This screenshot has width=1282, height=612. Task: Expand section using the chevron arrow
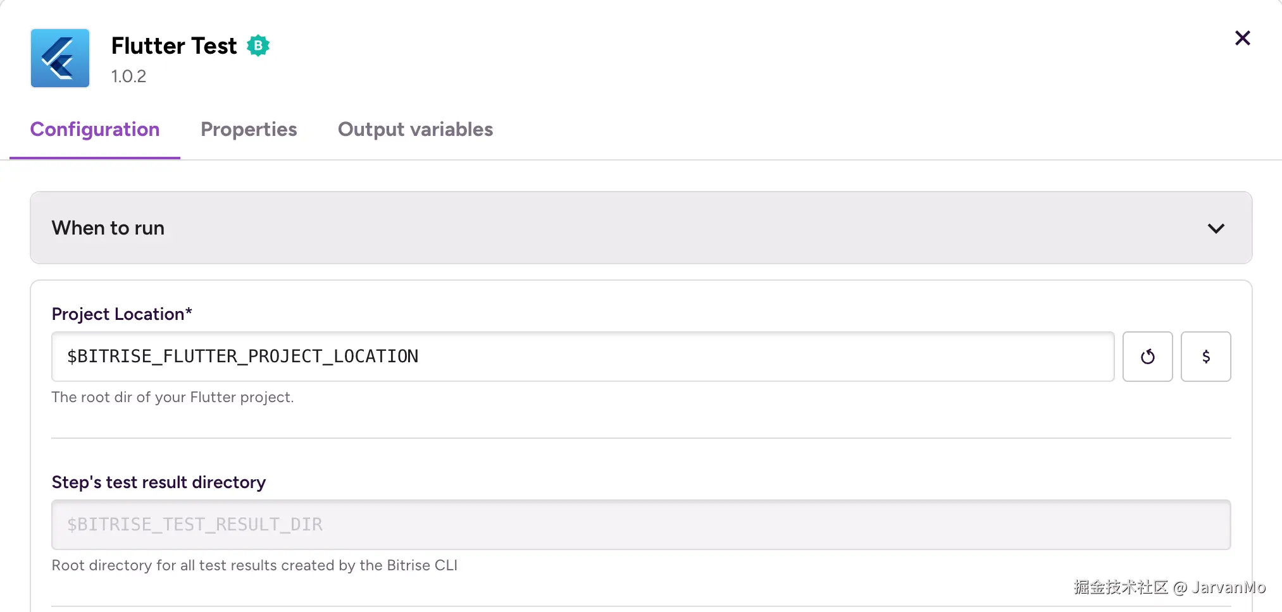click(1216, 228)
